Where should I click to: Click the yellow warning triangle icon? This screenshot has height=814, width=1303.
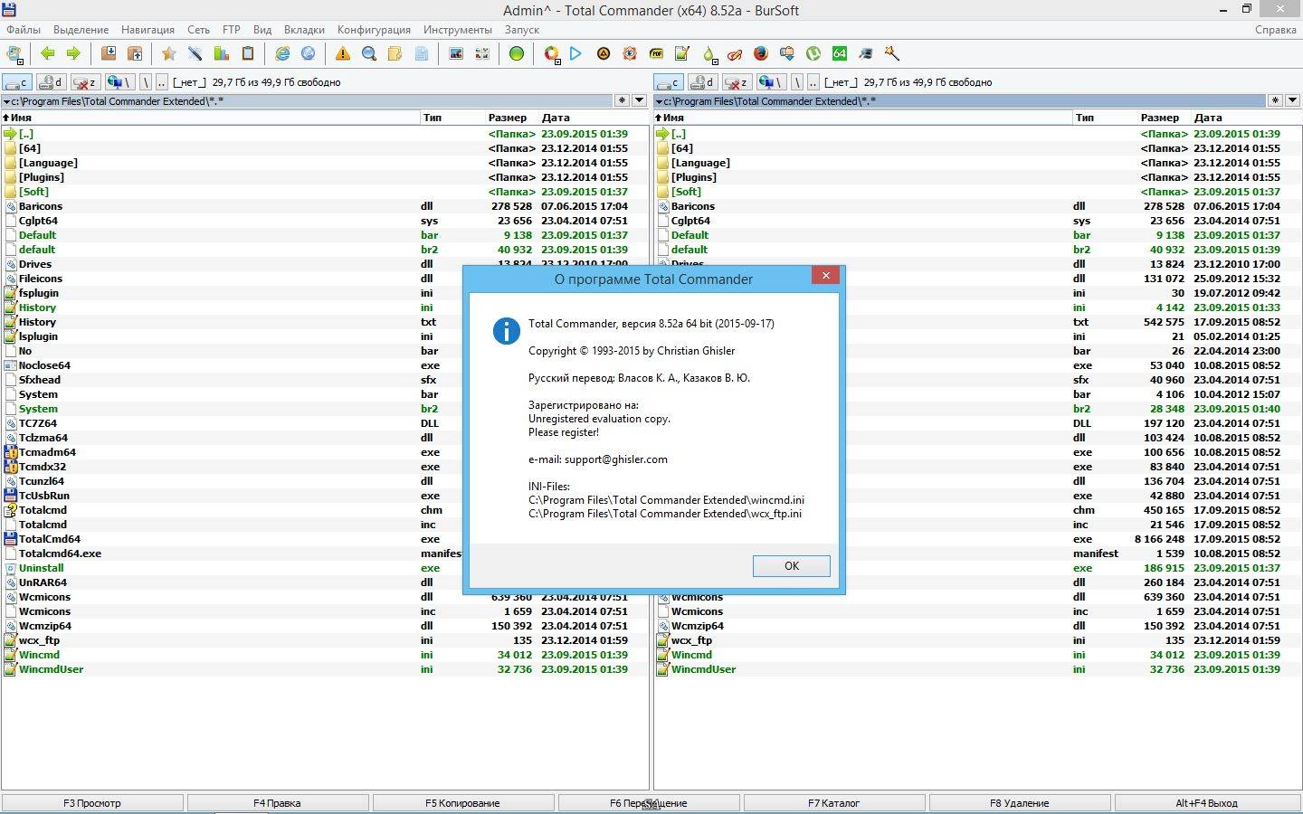[343, 53]
